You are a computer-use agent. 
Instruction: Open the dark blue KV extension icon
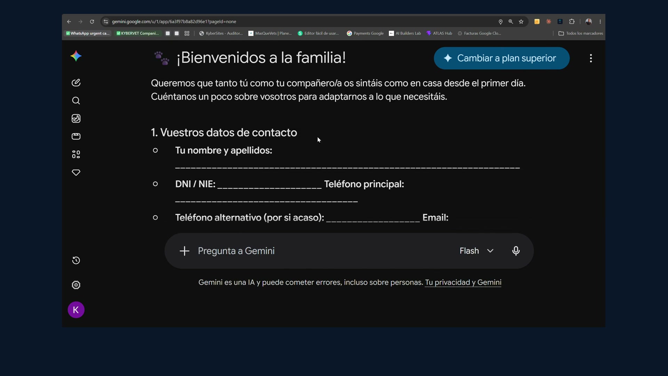tap(560, 22)
